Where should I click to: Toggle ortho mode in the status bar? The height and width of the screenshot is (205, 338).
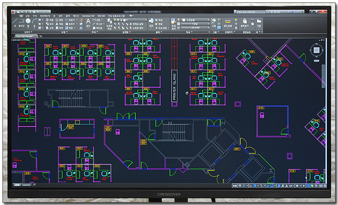click(x=251, y=186)
